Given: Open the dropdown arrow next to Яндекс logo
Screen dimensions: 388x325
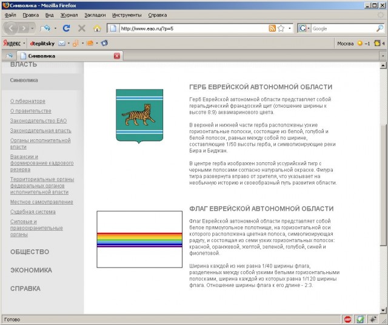Looking at the screenshot, I should (24, 44).
